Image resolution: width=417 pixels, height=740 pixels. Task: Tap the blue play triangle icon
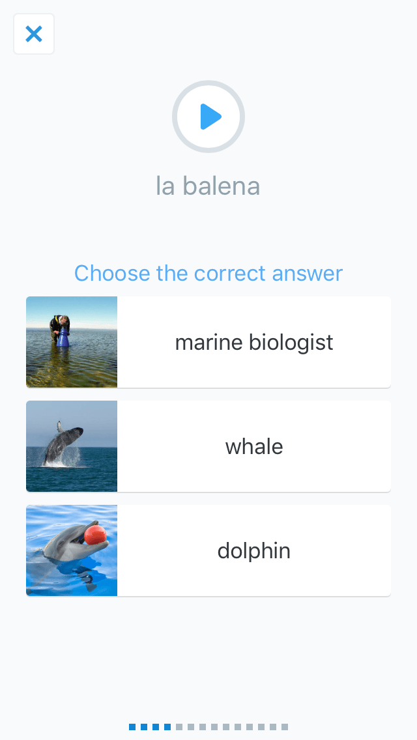tap(210, 116)
